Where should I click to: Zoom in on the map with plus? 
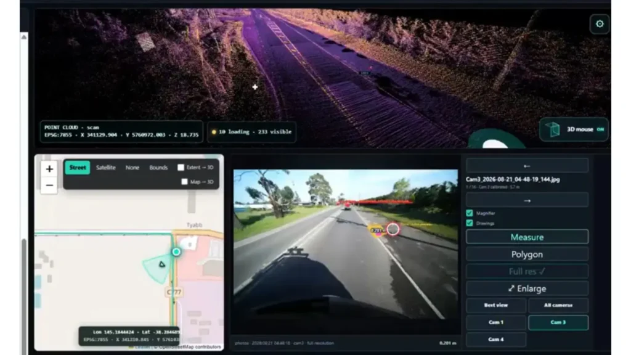(49, 169)
